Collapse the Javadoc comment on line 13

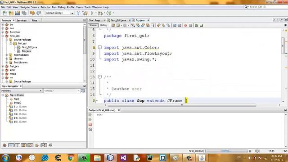100,76
